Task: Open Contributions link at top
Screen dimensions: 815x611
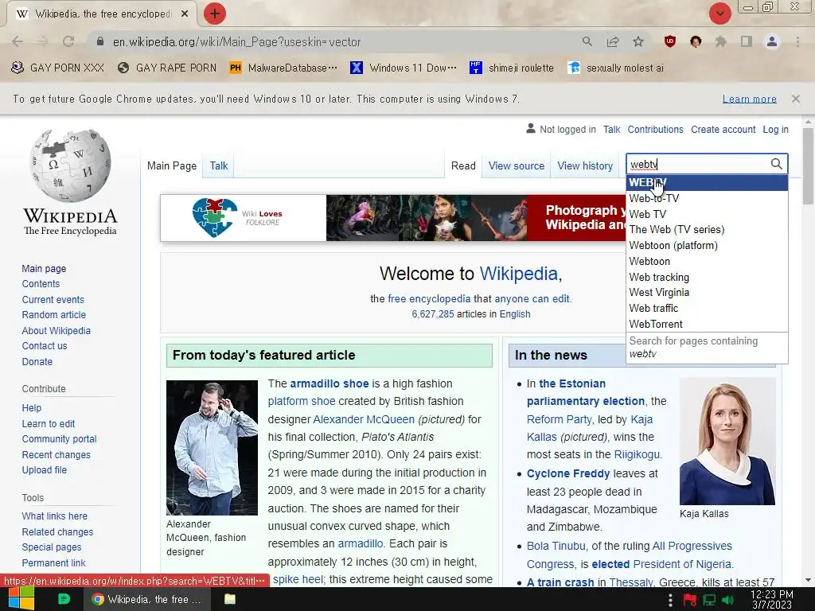Action: 655,130
